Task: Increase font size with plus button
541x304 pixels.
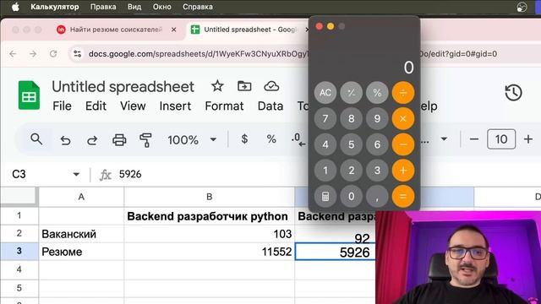Action: click(528, 139)
